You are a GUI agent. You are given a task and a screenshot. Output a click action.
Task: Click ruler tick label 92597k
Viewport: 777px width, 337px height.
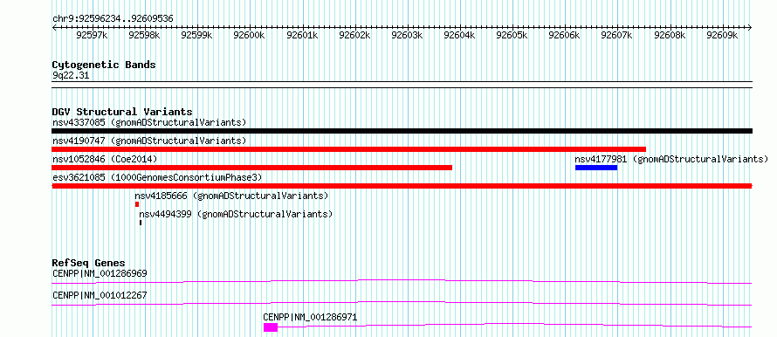(93, 35)
